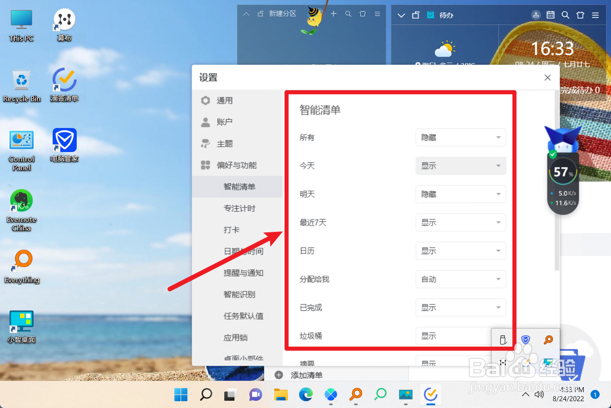The image size is (611, 408).
Task: Open the Everything desktop shortcut
Action: point(22,266)
